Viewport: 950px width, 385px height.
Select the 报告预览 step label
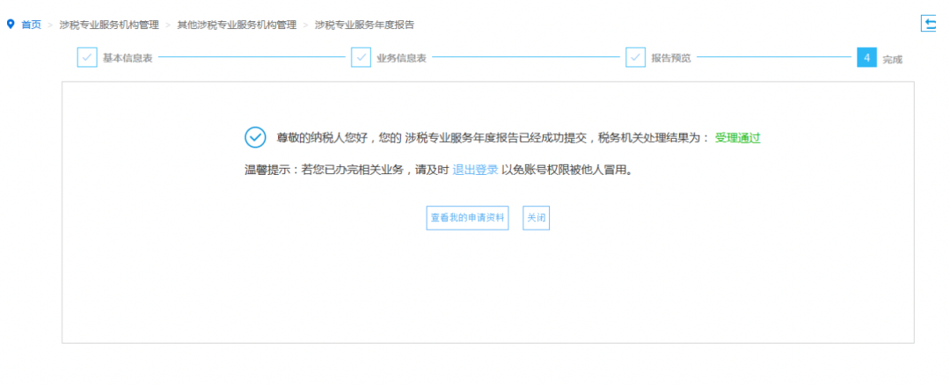670,58
